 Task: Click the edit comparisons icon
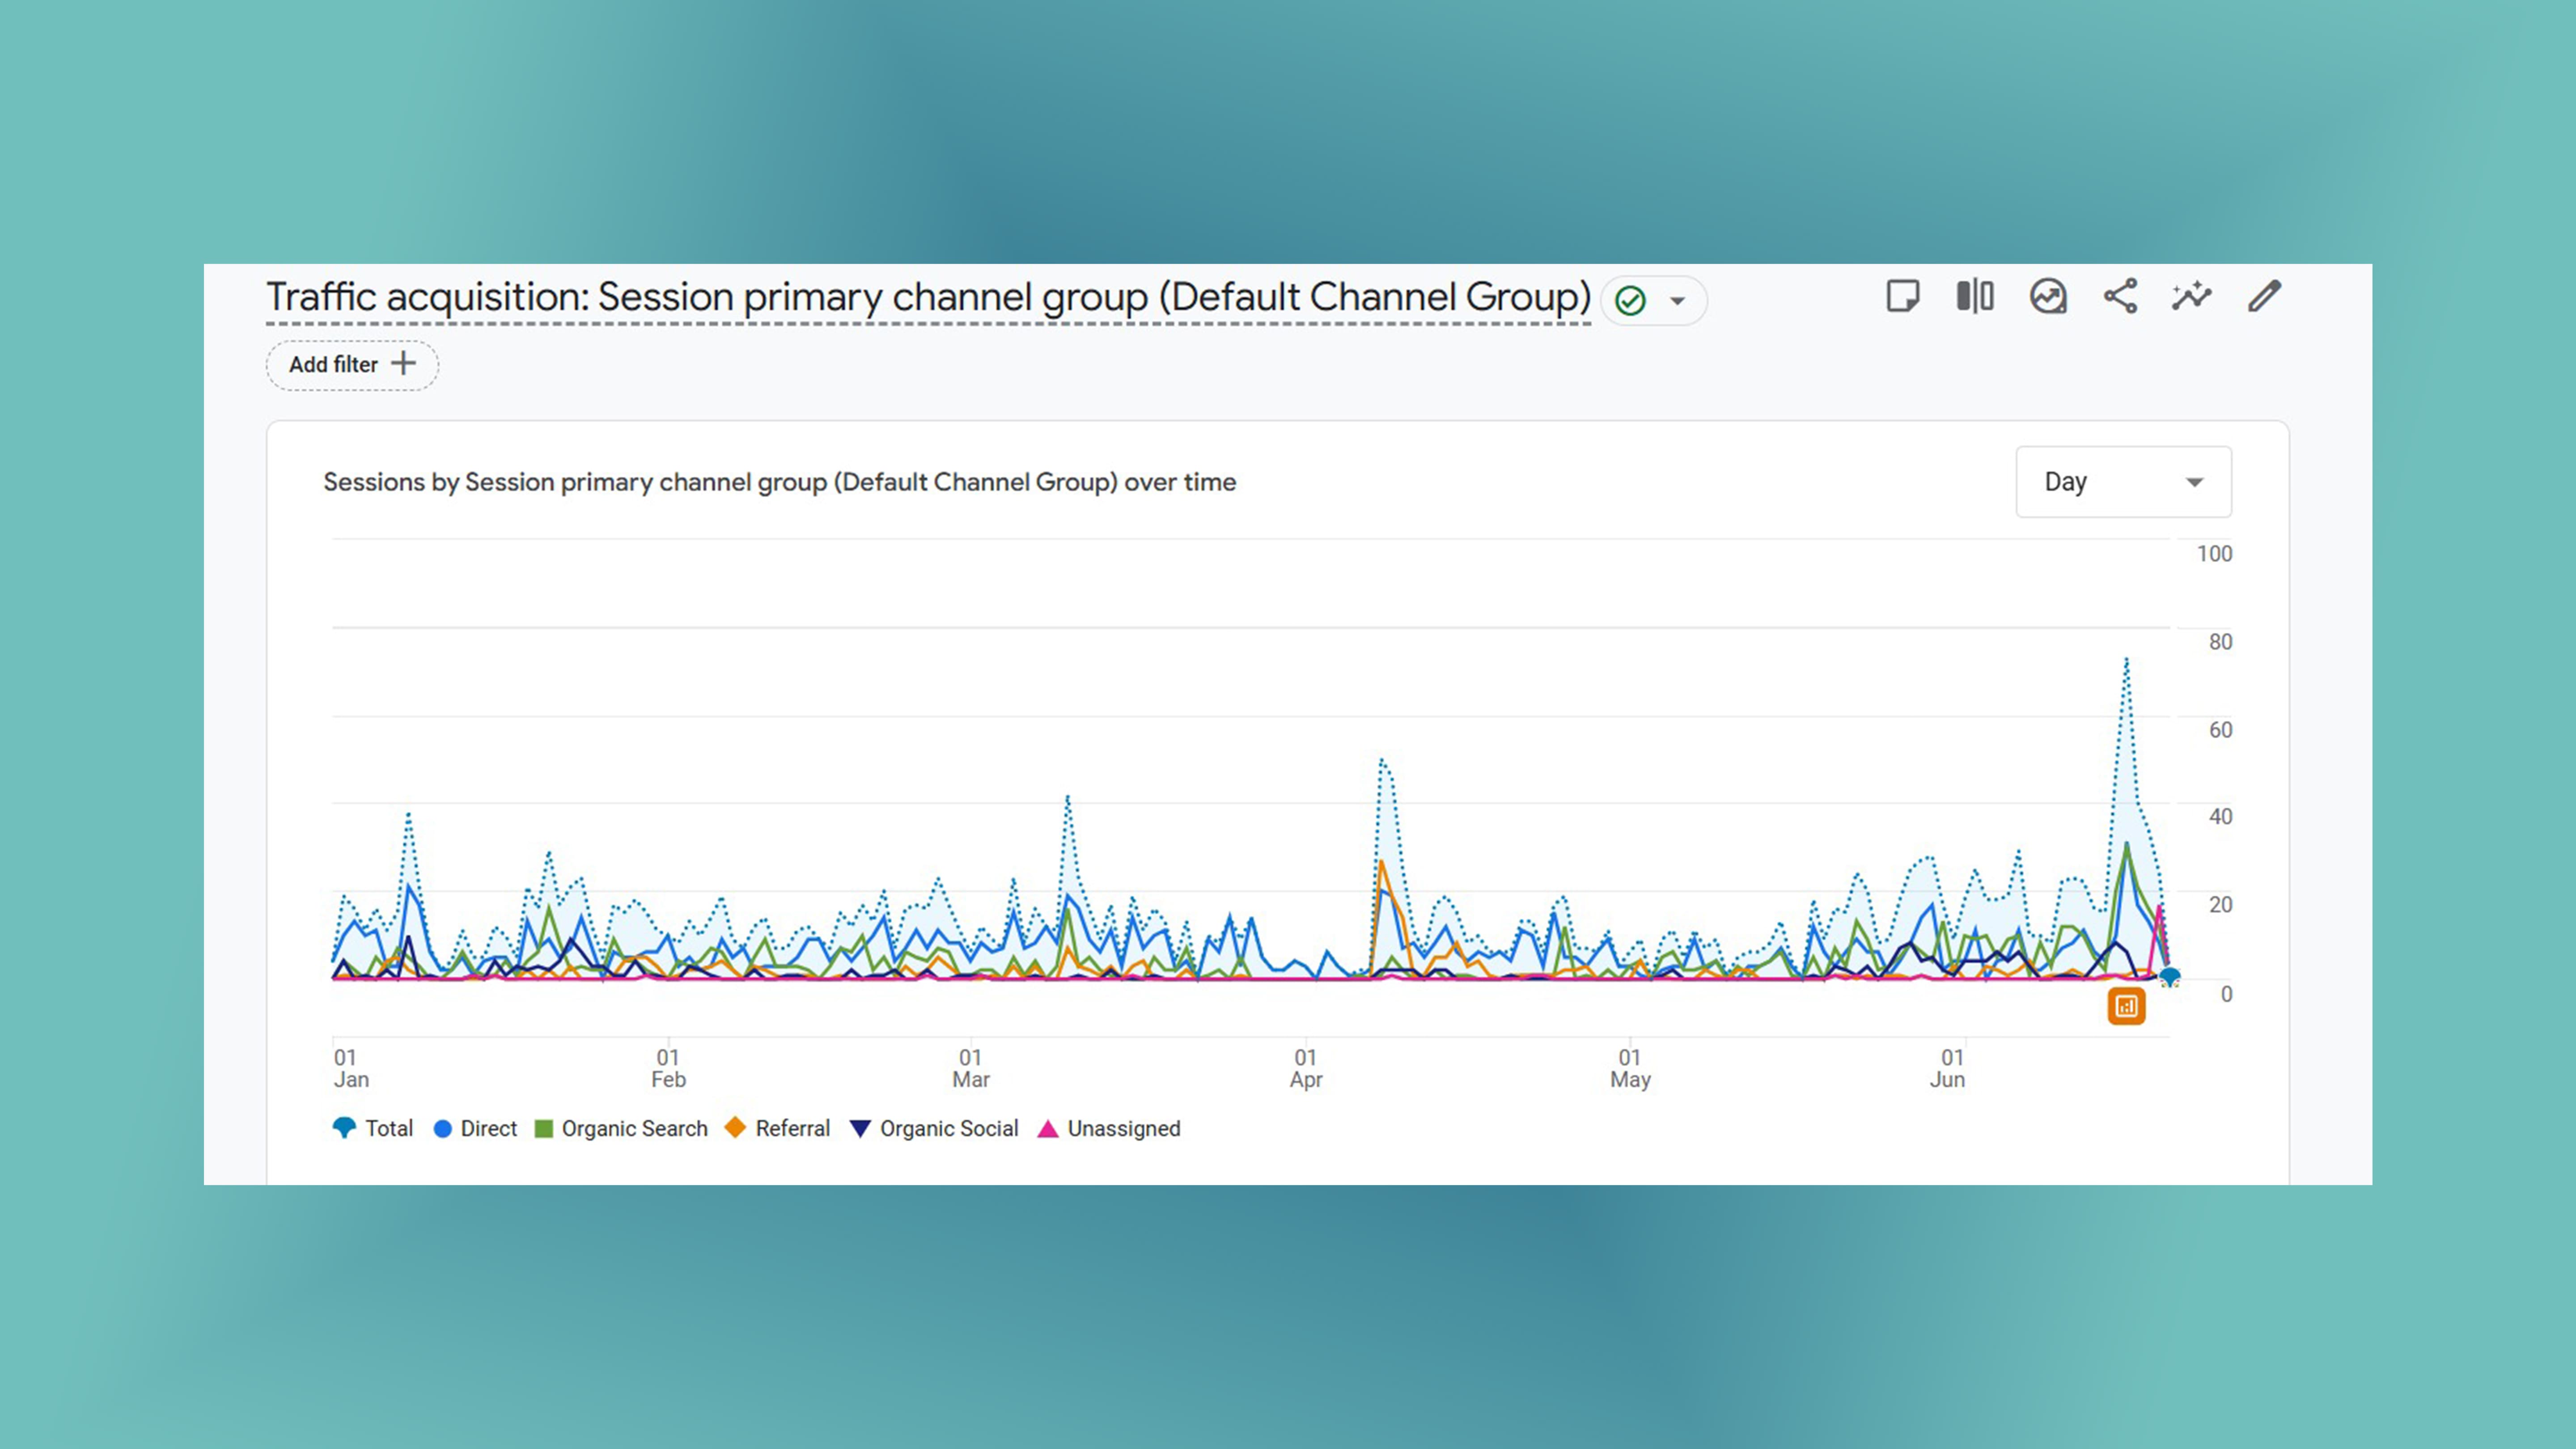coord(1975,297)
